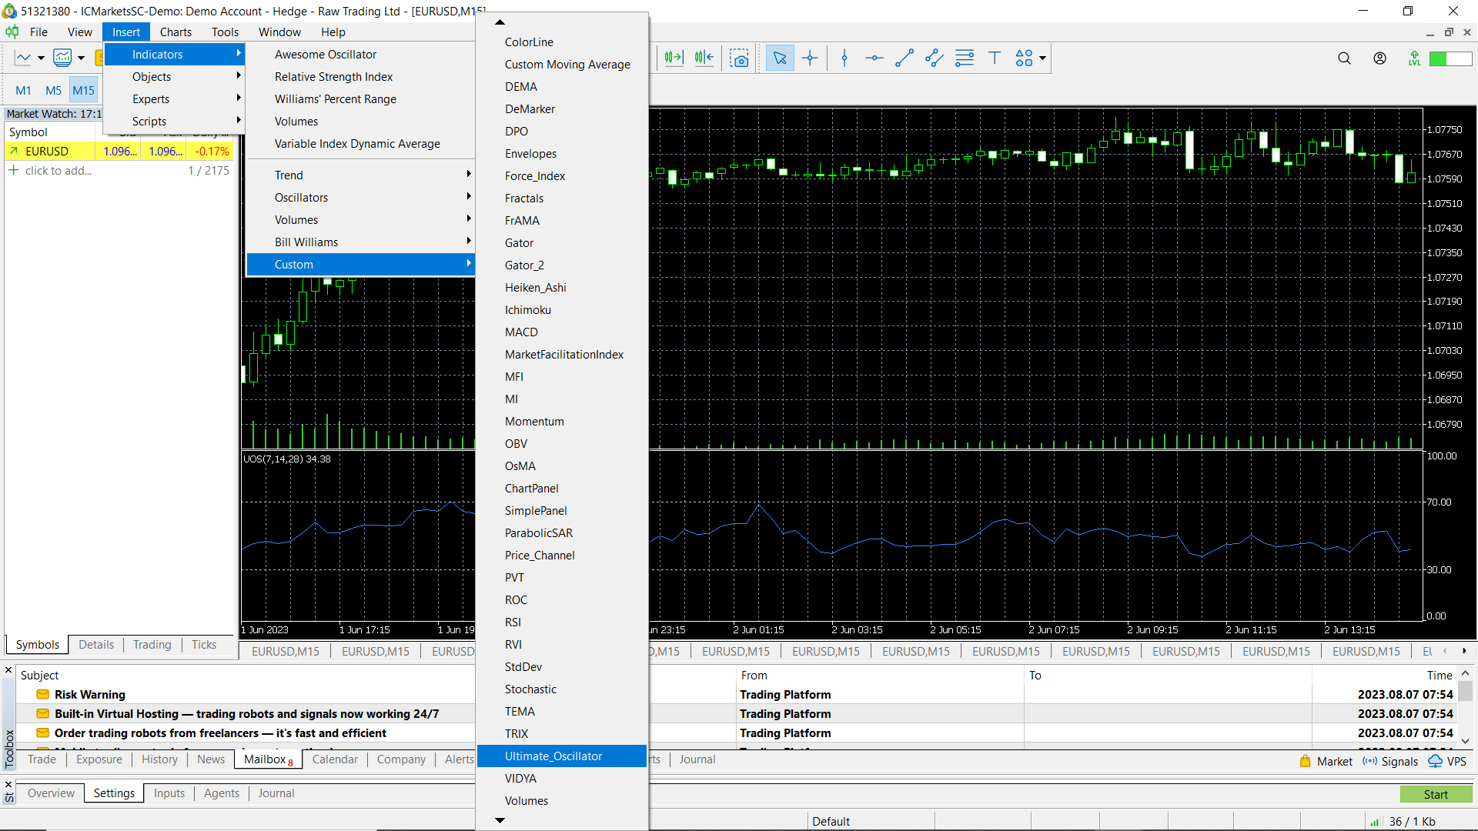Viewport: 1478px width, 831px height.
Task: Insert the Awesome Oscillator indicator
Action: [x=361, y=55]
